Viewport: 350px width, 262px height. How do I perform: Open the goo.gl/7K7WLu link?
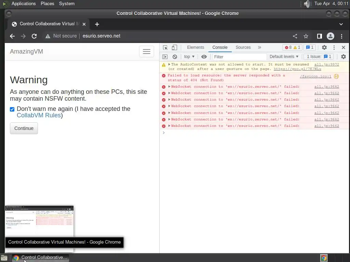coord(297,69)
